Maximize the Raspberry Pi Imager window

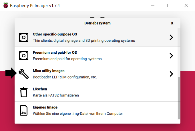tap(169, 5)
